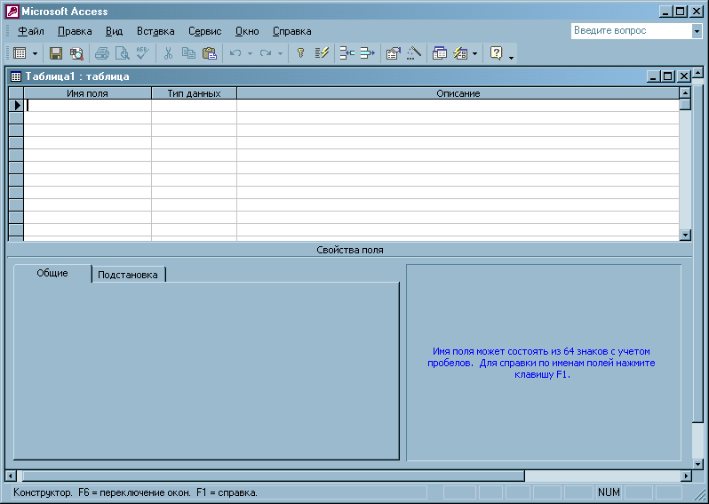Click the table grid scroll-up arrow
The width and height of the screenshot is (709, 504).
click(686, 92)
